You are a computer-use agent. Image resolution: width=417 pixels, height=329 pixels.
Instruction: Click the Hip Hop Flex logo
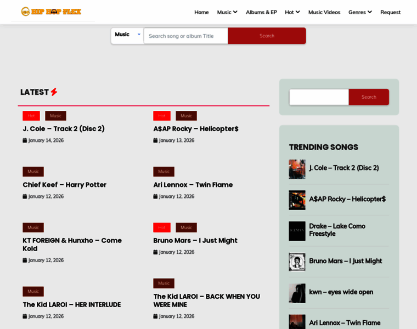pos(51,12)
